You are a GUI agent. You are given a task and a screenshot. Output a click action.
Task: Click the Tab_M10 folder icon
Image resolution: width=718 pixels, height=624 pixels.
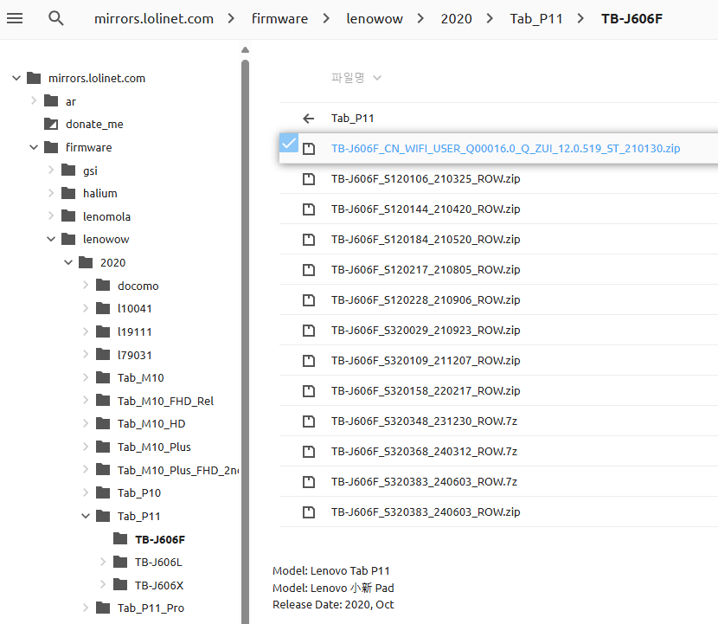click(103, 377)
